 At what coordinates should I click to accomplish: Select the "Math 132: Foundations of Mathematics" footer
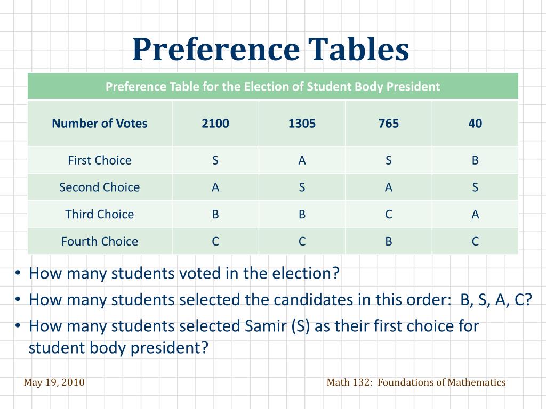point(416,382)
